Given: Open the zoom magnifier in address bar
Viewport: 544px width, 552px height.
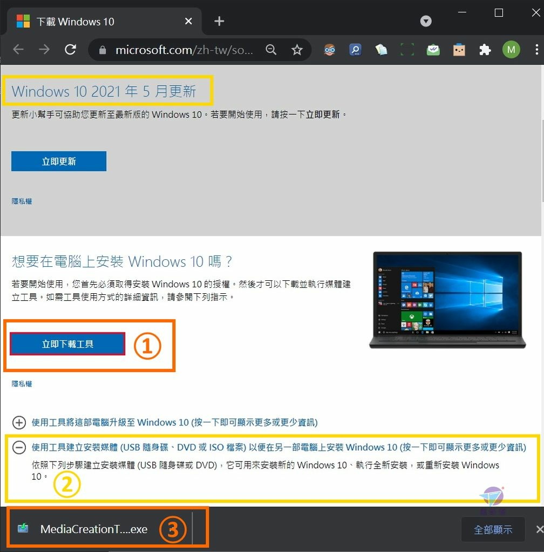Looking at the screenshot, I should 271,50.
